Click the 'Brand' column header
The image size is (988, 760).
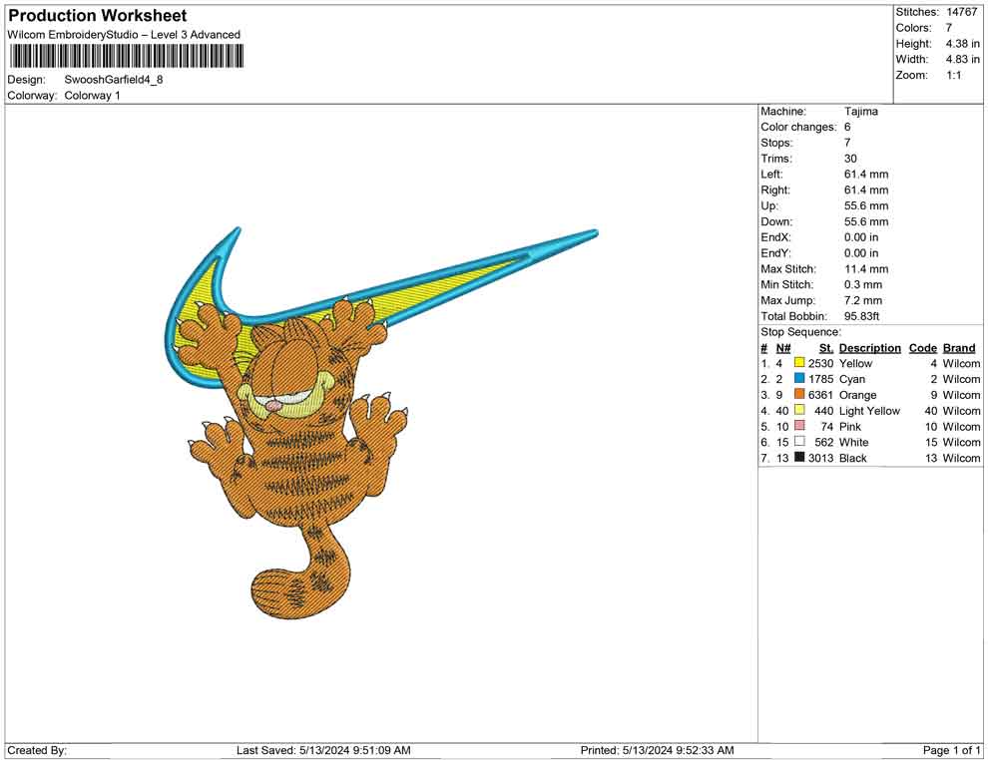tap(959, 347)
